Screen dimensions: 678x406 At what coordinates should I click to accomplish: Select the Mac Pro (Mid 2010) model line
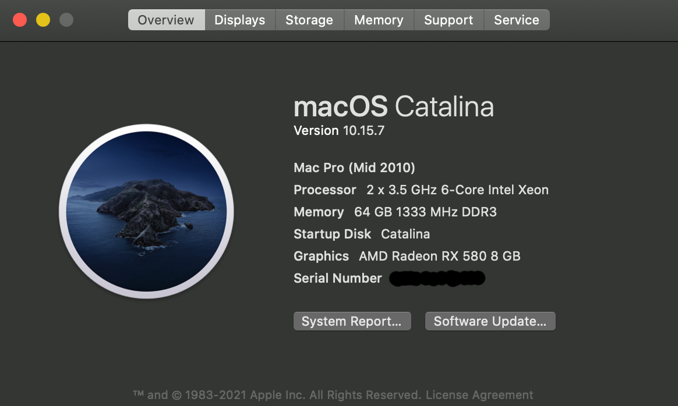click(x=354, y=168)
